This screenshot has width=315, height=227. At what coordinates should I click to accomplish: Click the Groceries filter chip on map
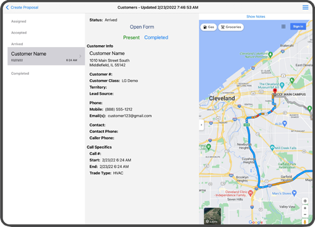[x=231, y=27]
